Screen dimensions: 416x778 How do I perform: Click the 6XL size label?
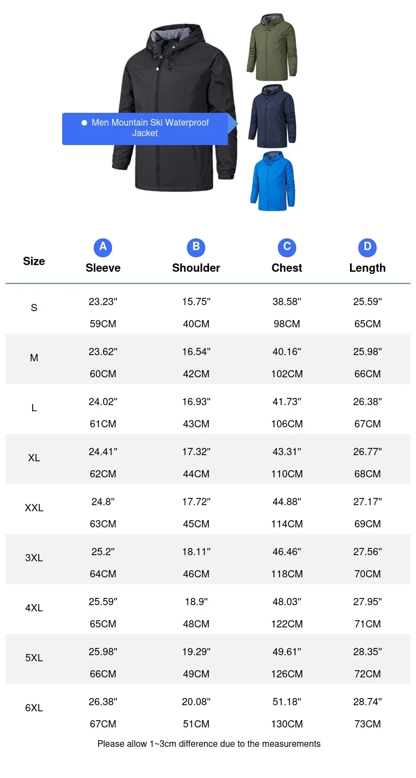pos(34,708)
